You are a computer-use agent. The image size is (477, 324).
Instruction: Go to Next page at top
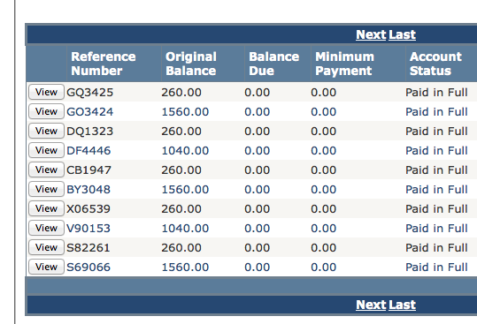coord(371,34)
